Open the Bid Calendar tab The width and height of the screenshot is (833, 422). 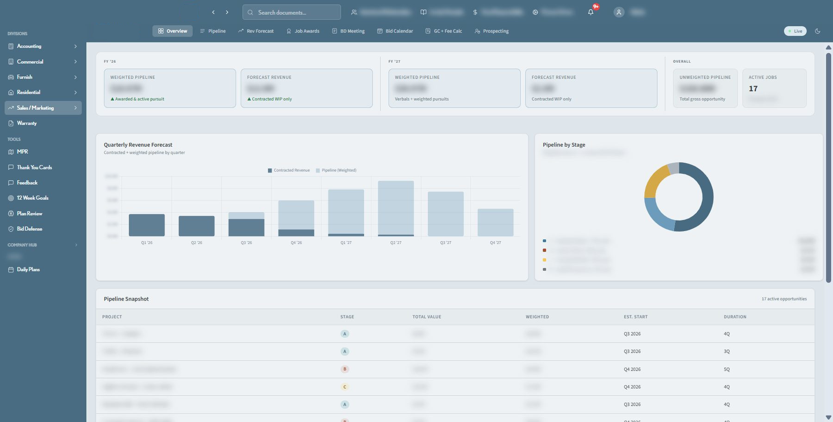click(395, 31)
